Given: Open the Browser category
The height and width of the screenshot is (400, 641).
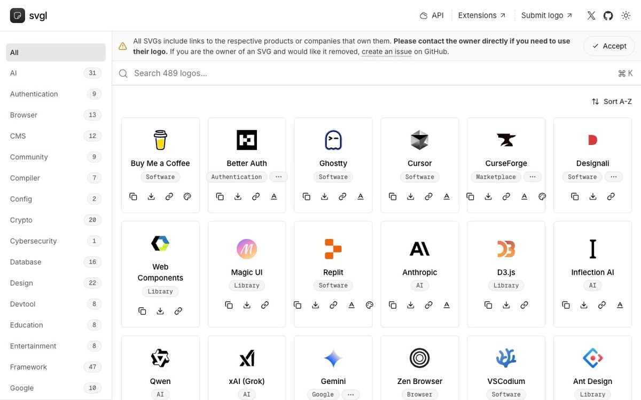Looking at the screenshot, I should [x=56, y=115].
